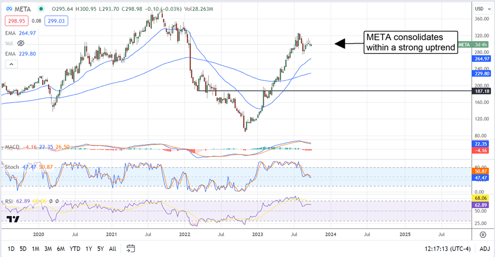This screenshot has width=495, height=257.
Task: Click the TradingView logo
Action: pyautogui.click(x=13, y=219)
